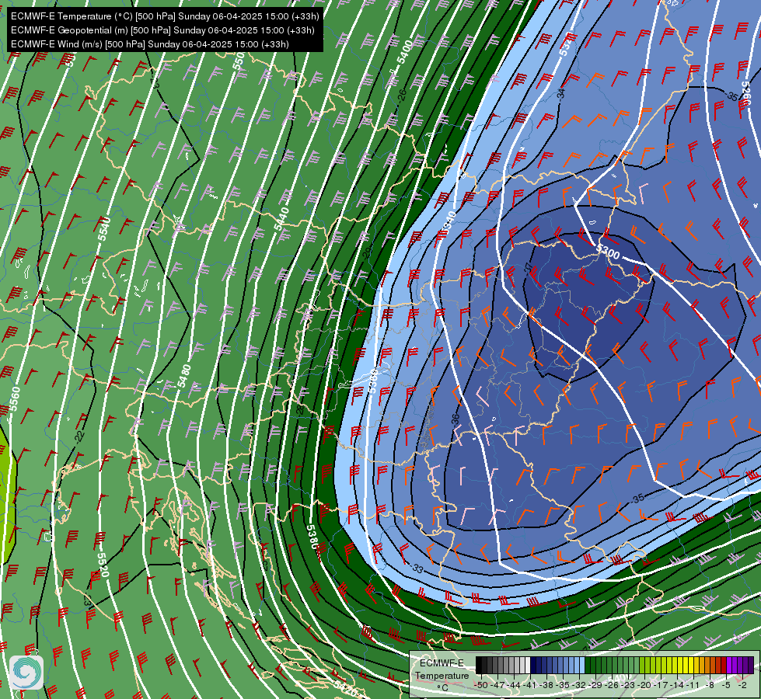Click the -2 legend tick label
This screenshot has height=699, width=761.
pos(742,685)
